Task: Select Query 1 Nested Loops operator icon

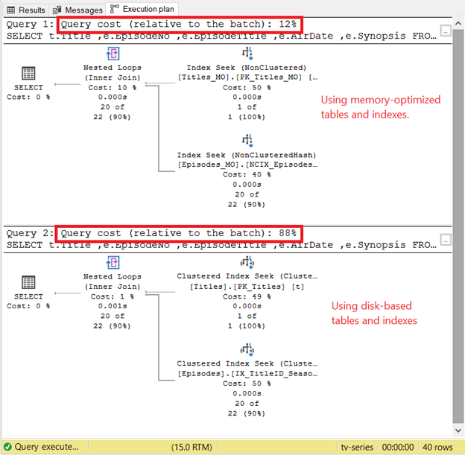Action: point(113,54)
